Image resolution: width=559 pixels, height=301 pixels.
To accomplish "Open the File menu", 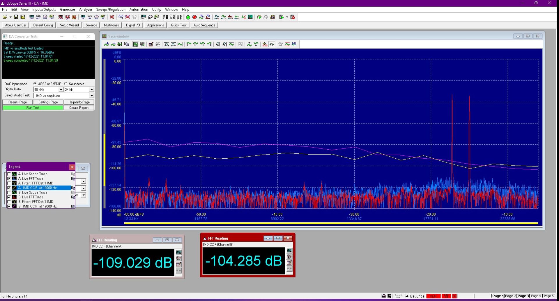I will [x=5, y=10].
